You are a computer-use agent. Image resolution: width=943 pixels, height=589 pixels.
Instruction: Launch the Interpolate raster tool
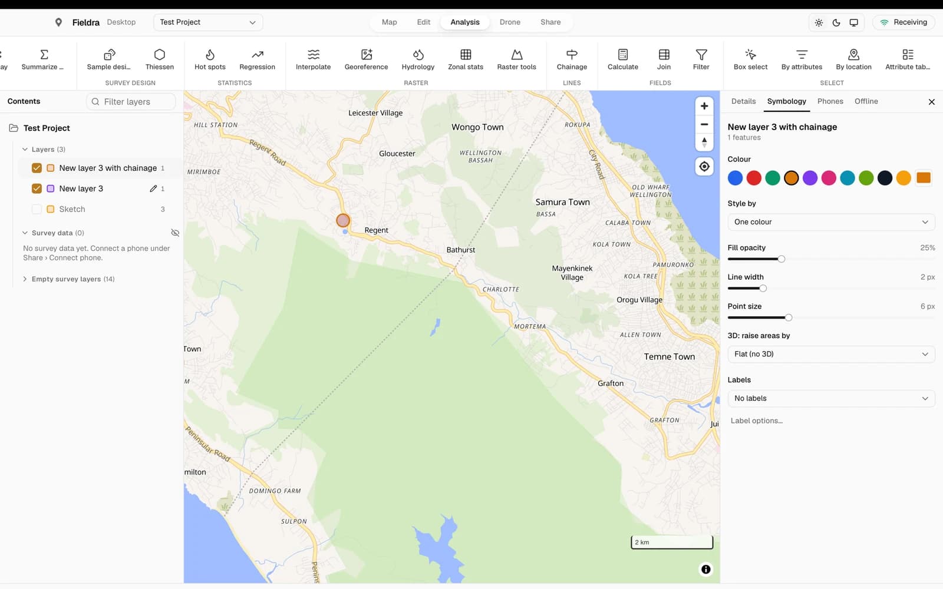click(313, 59)
